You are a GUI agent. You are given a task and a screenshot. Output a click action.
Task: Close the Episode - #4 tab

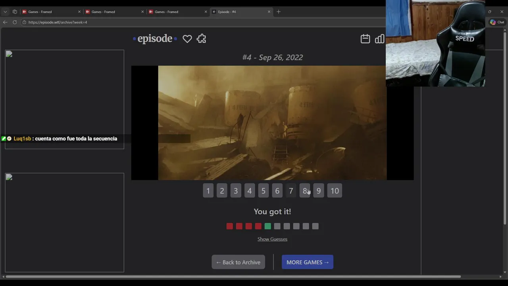pyautogui.click(x=269, y=12)
